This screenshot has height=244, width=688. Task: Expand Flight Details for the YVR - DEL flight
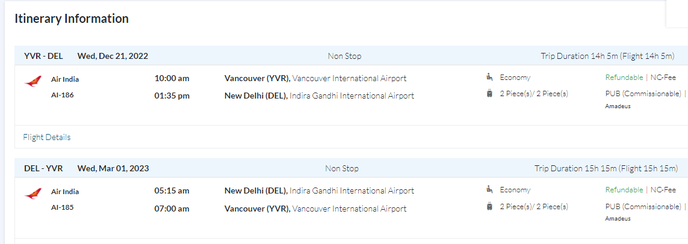[47, 137]
